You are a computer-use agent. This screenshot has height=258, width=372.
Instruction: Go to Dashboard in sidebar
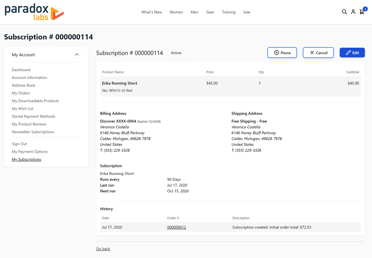point(21,70)
